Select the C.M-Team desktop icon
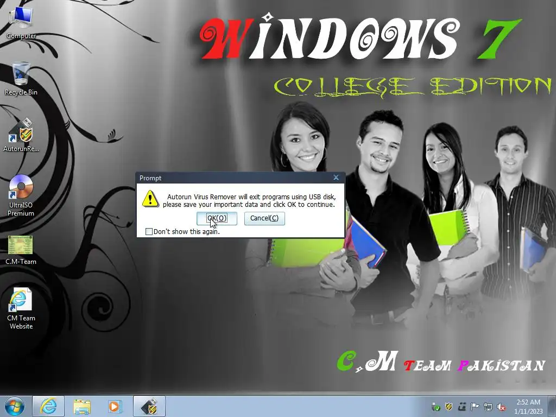556x417 pixels. tap(21, 250)
